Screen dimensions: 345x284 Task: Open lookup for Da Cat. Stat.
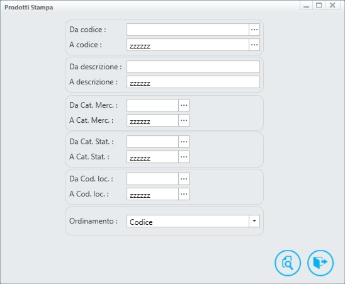coord(184,142)
